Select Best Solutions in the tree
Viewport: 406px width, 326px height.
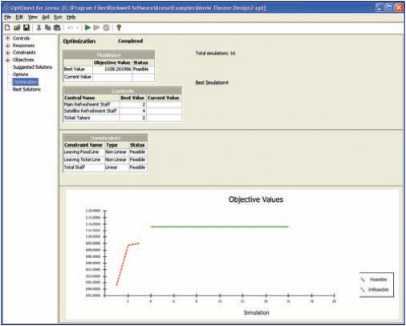pos(26,89)
